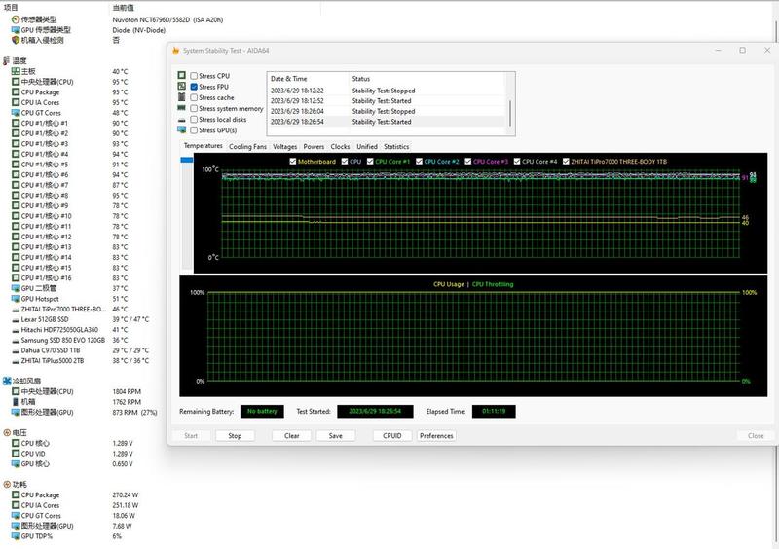Switch to the Cooling Fans tab
The image size is (779, 549).
pos(247,147)
